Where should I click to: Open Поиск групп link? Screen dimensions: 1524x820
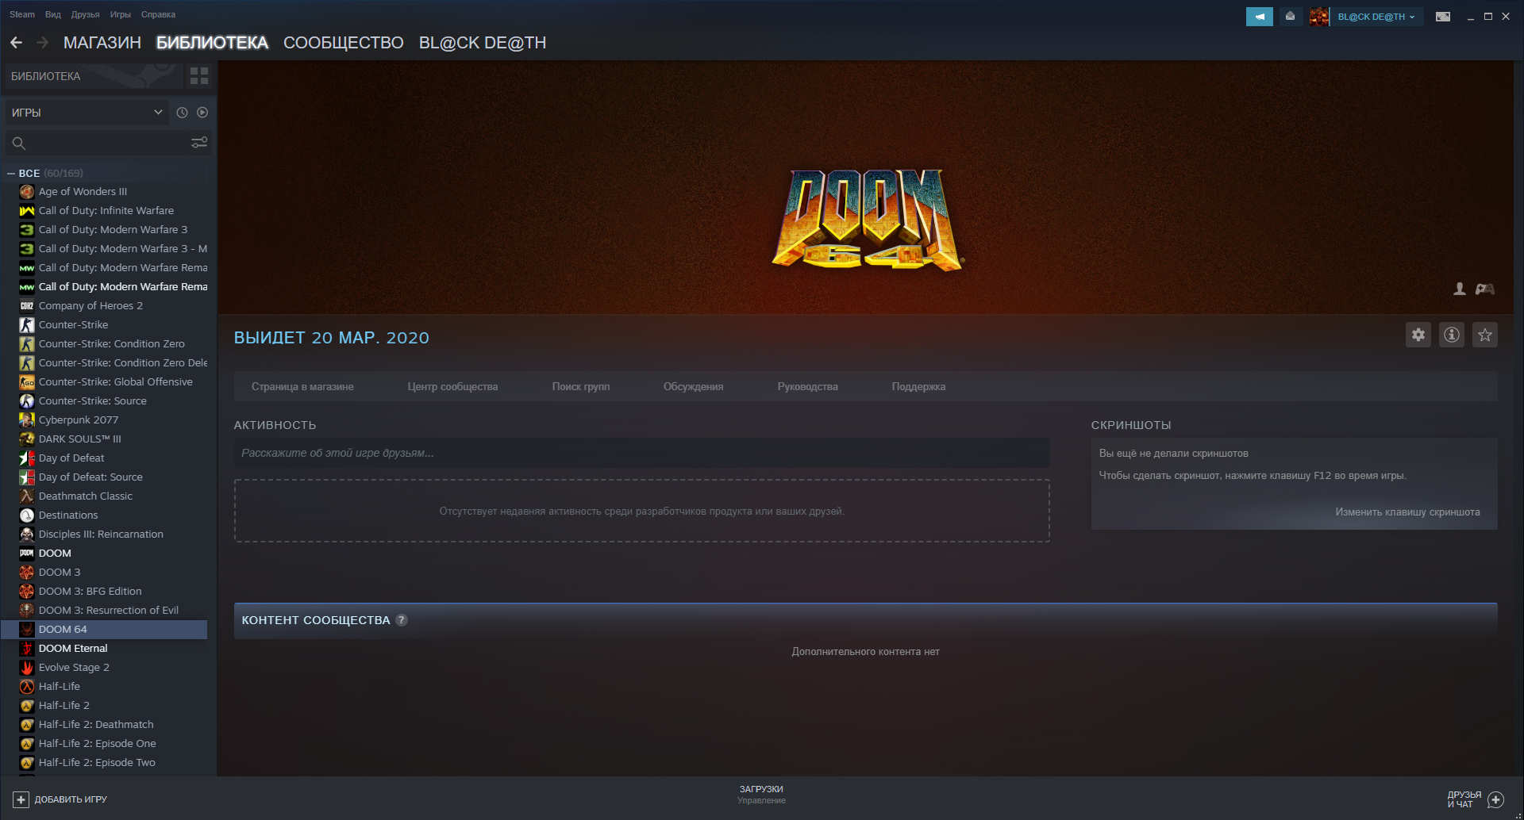point(581,387)
